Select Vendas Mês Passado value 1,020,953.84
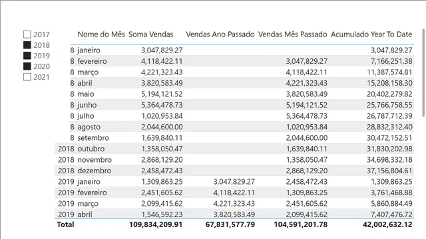426x239 pixels. 306,127
